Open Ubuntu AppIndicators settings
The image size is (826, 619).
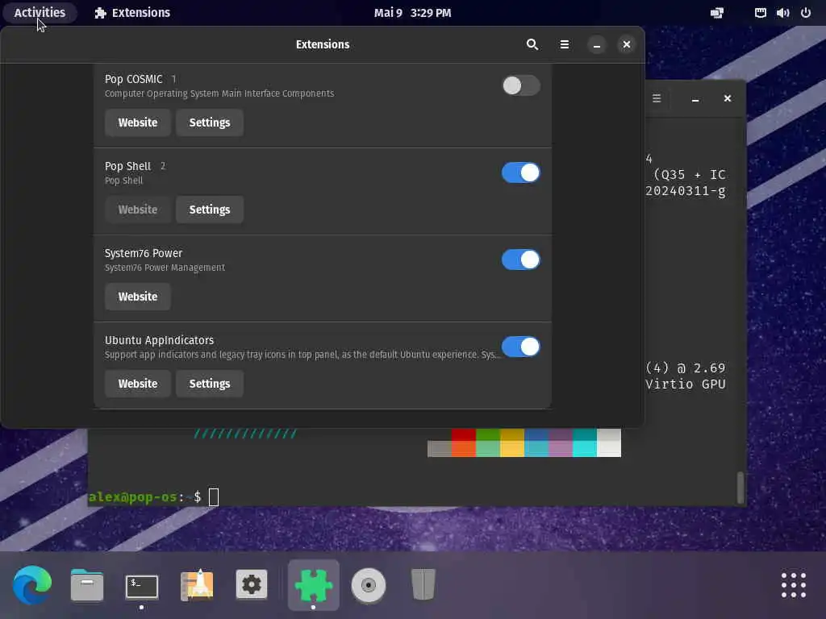click(x=210, y=384)
